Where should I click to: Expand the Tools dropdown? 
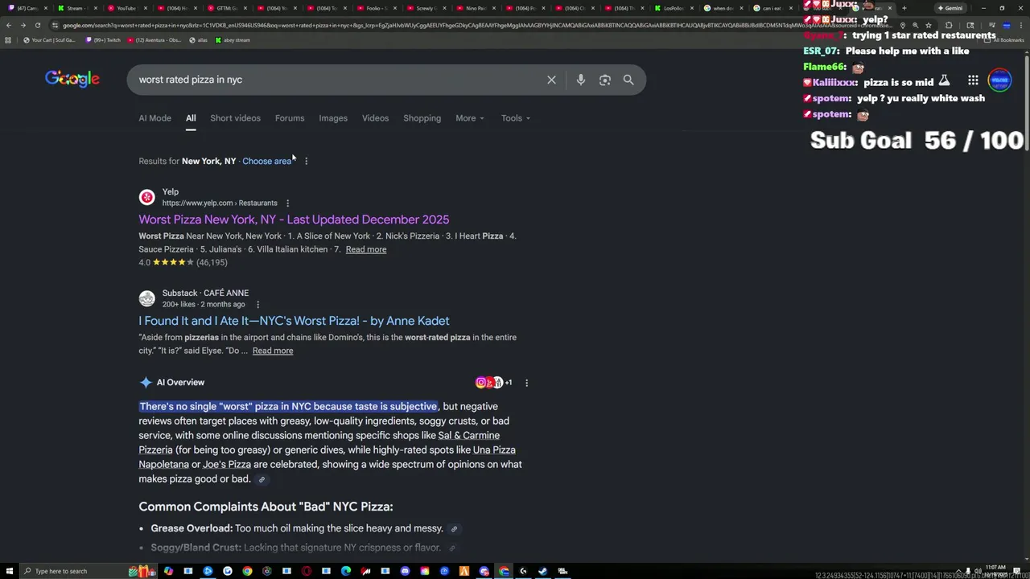pyautogui.click(x=516, y=118)
